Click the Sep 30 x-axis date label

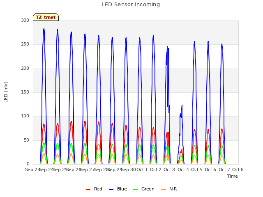point(128,170)
